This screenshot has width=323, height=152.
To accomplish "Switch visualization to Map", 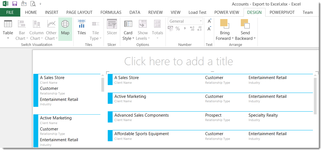I will click(65, 28).
